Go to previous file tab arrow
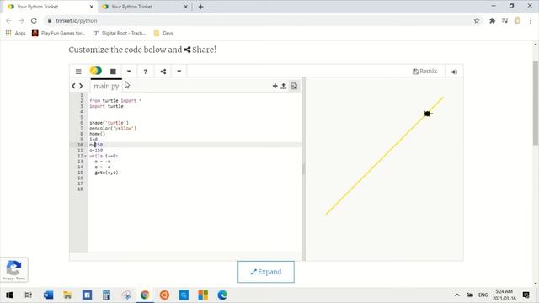 [73, 86]
